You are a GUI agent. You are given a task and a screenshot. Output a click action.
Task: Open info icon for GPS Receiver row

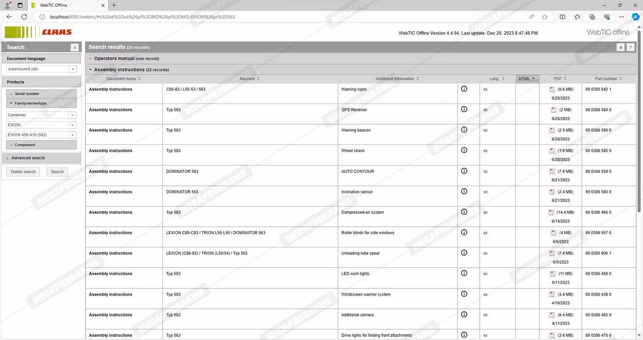(464, 109)
